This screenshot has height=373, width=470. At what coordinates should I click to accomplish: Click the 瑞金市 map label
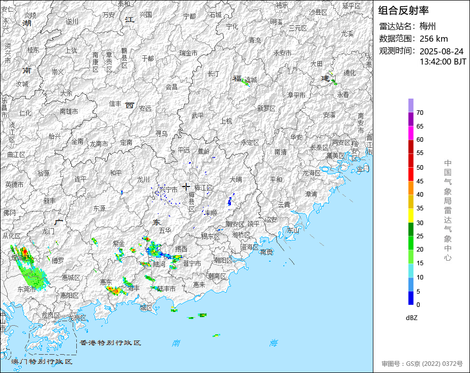click(189, 53)
